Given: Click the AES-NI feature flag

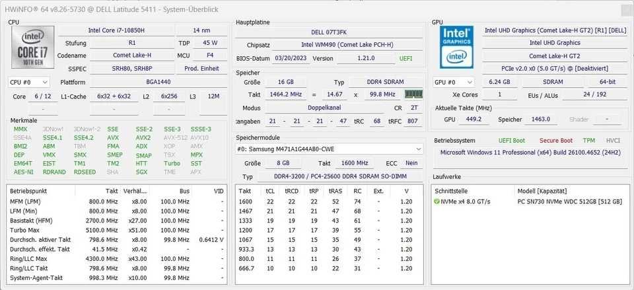Looking at the screenshot, I should (x=22, y=172).
